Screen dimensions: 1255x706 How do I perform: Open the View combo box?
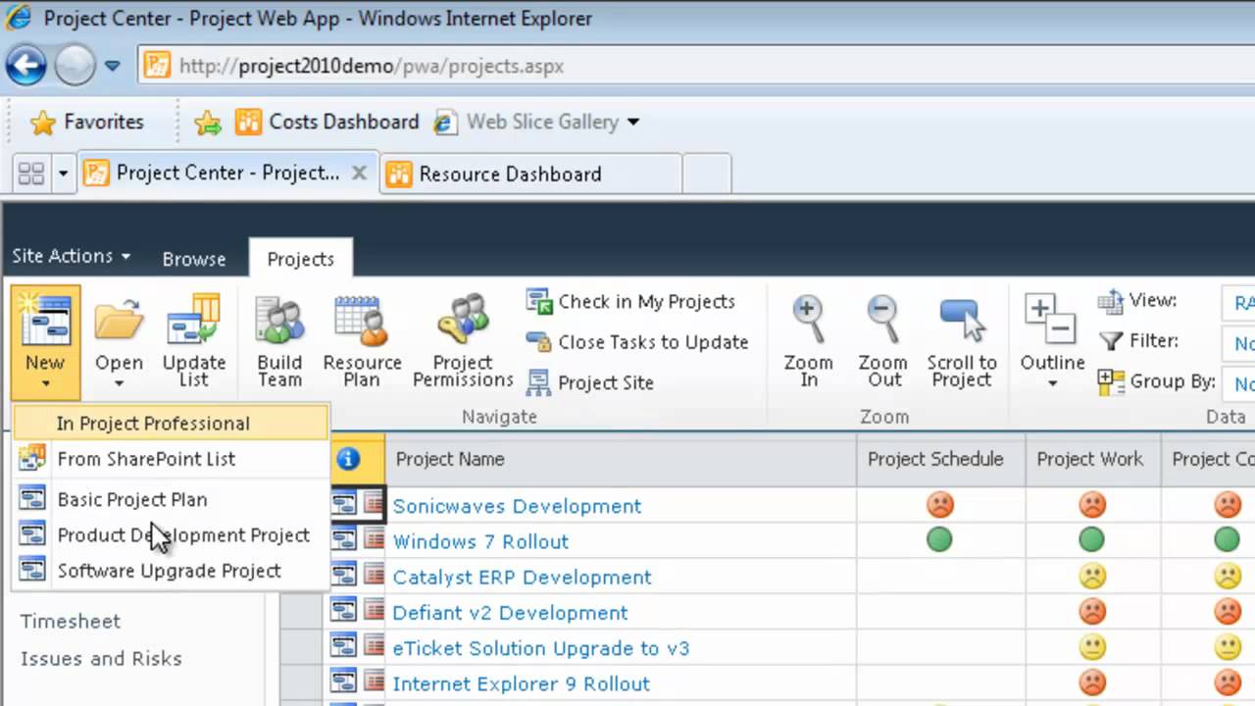click(1238, 303)
